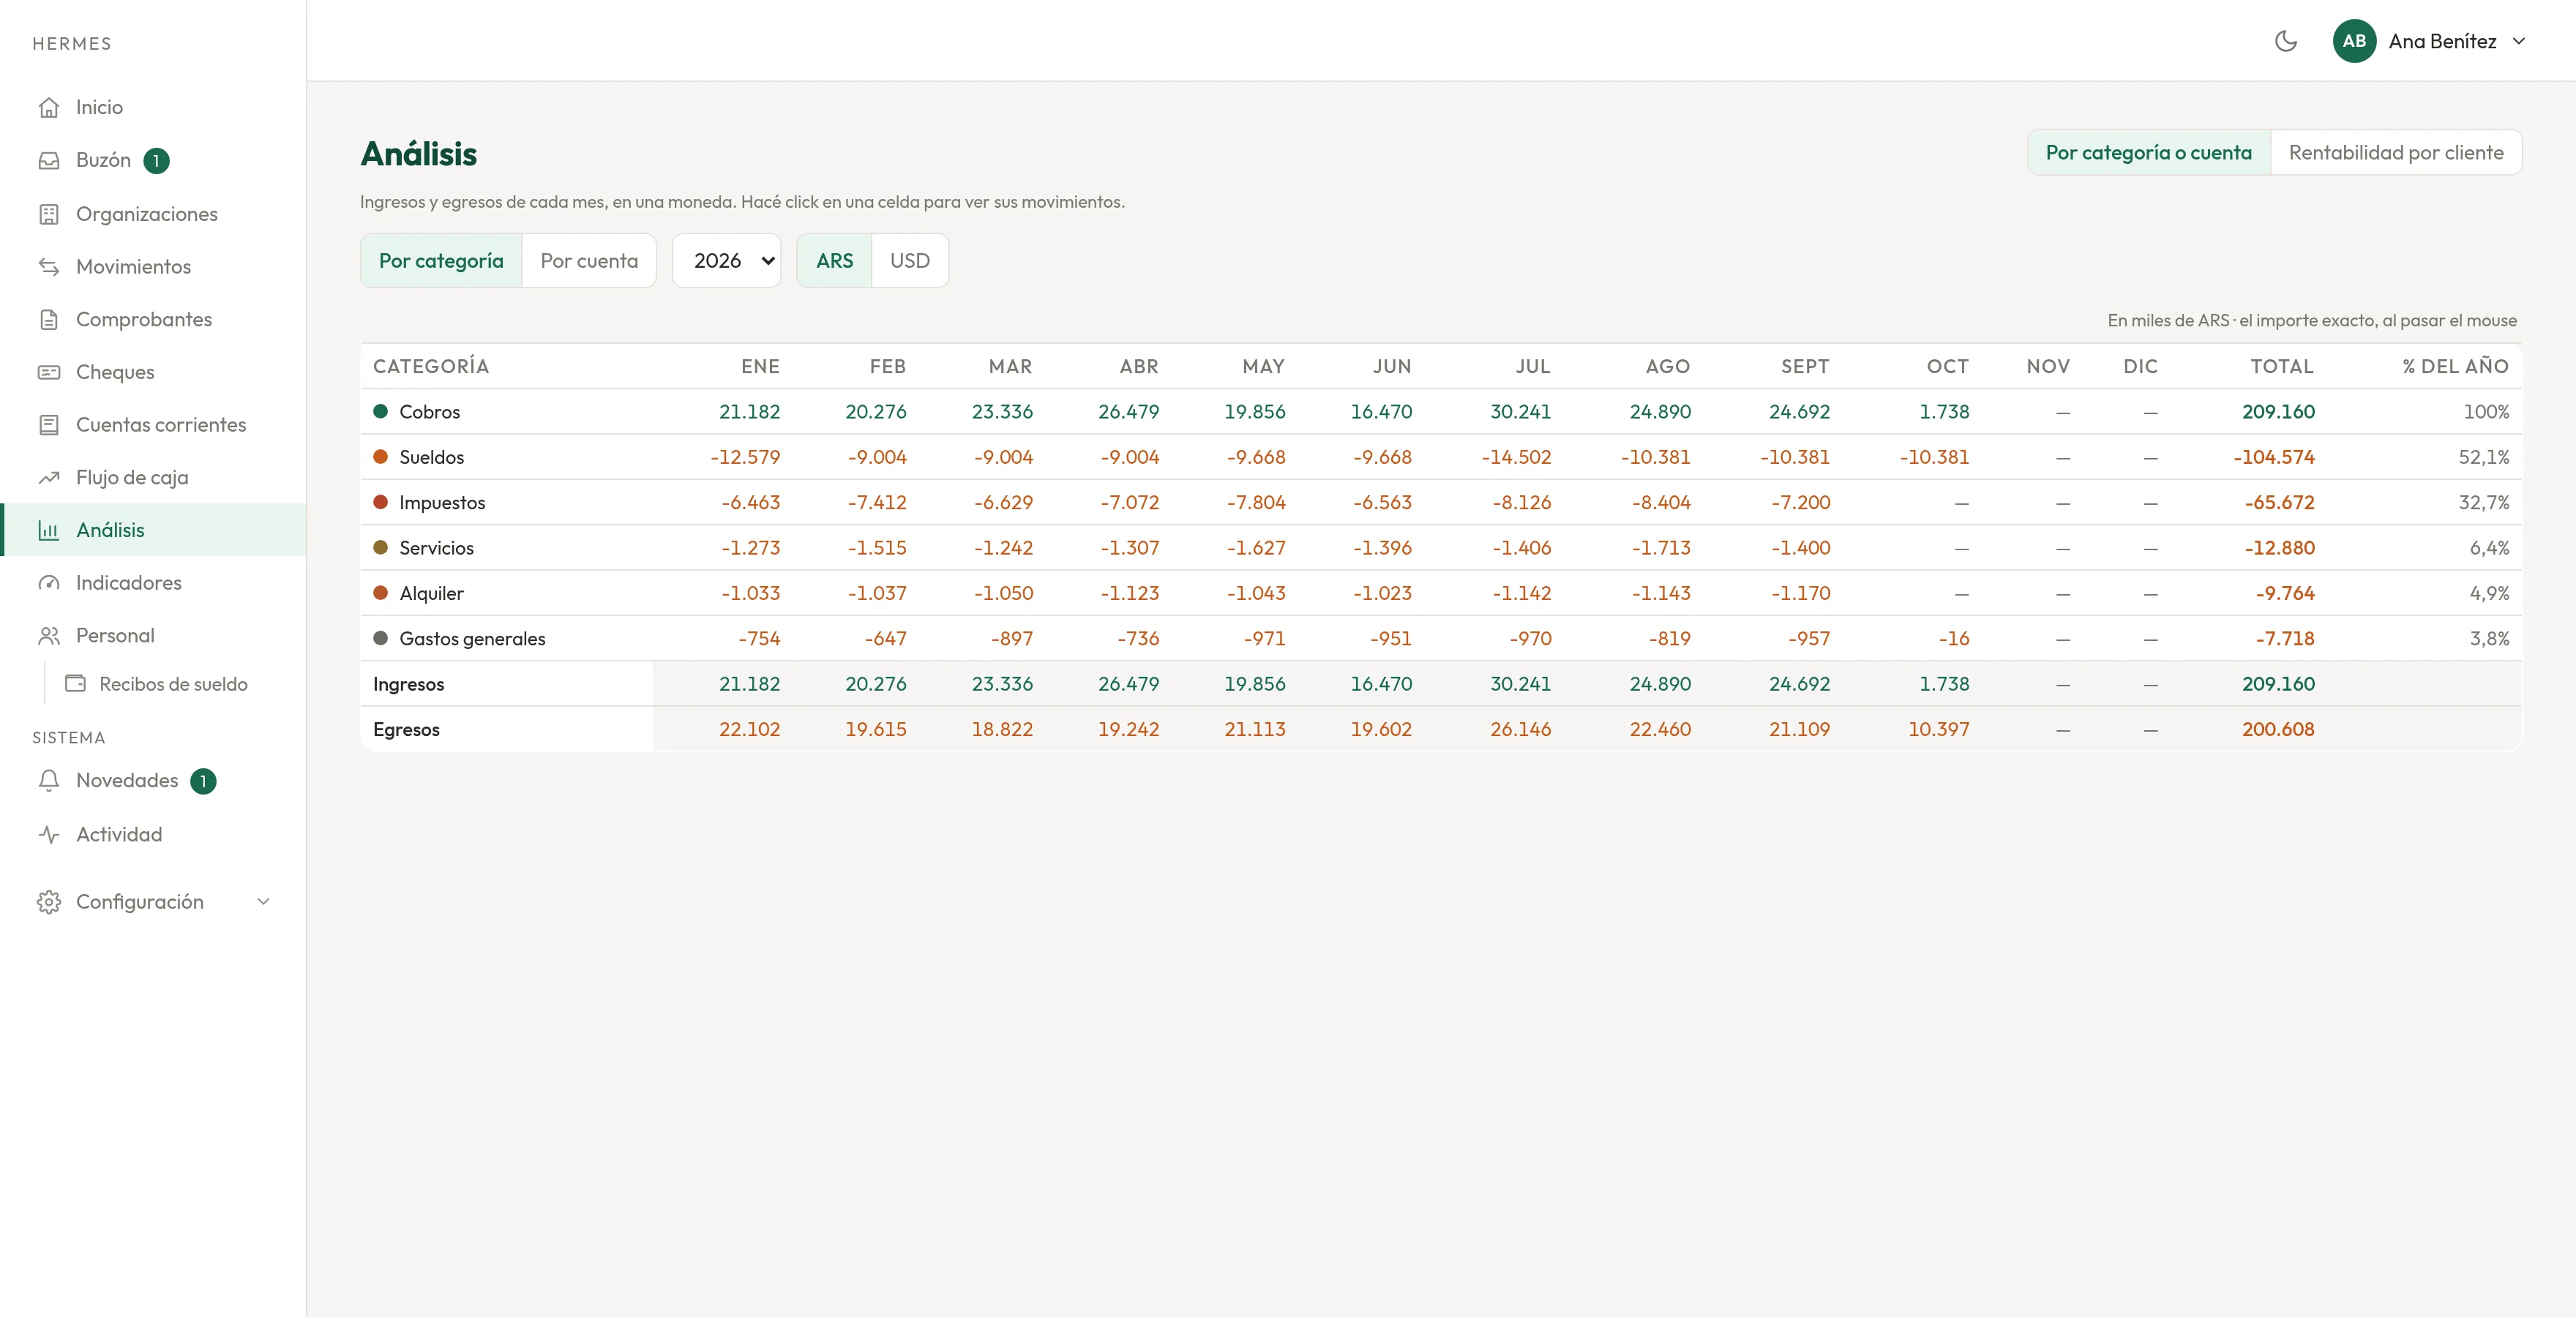Viewport: 2576px width, 1317px height.
Task: Click the Actividad pulse icon
Action: pyautogui.click(x=49, y=834)
